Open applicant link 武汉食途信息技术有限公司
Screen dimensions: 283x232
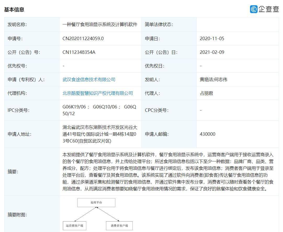click(89, 80)
